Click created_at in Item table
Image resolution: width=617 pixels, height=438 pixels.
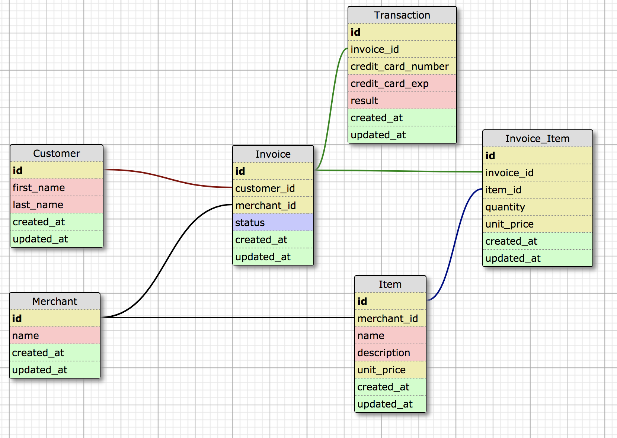tap(390, 387)
